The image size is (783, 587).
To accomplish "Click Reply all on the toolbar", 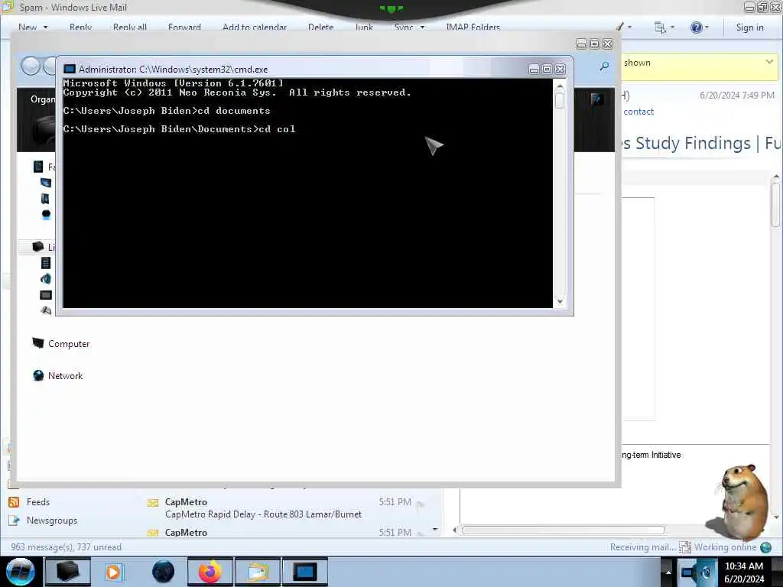I will [130, 28].
